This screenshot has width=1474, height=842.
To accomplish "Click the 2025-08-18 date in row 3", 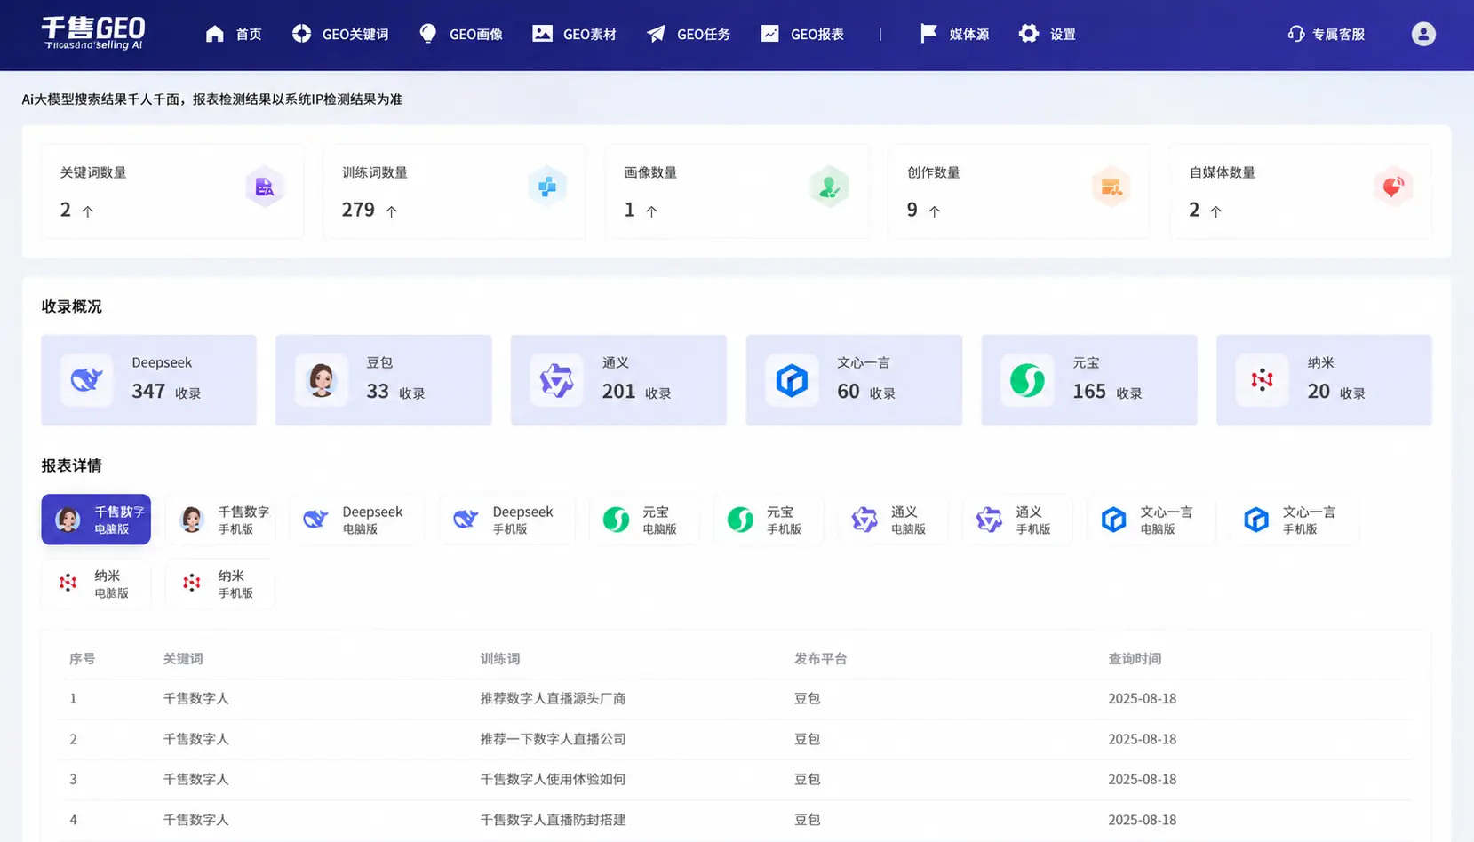I will 1142,779.
